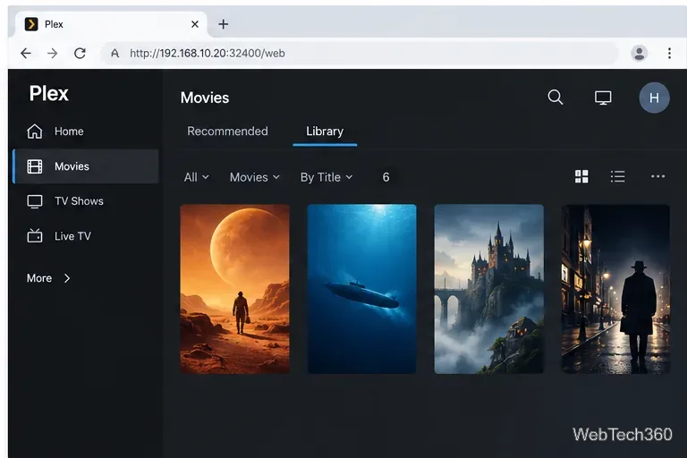Screen dimensions: 687x458
Task: Click the cast to screen monitor icon
Action: click(603, 98)
